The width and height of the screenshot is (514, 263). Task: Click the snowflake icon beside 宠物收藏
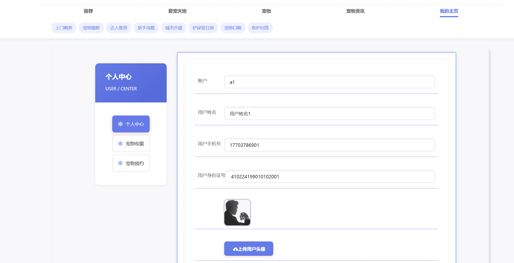(120, 144)
